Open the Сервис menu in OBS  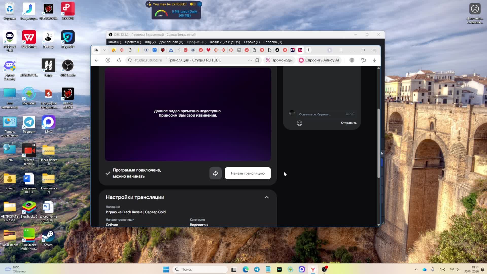(x=251, y=42)
